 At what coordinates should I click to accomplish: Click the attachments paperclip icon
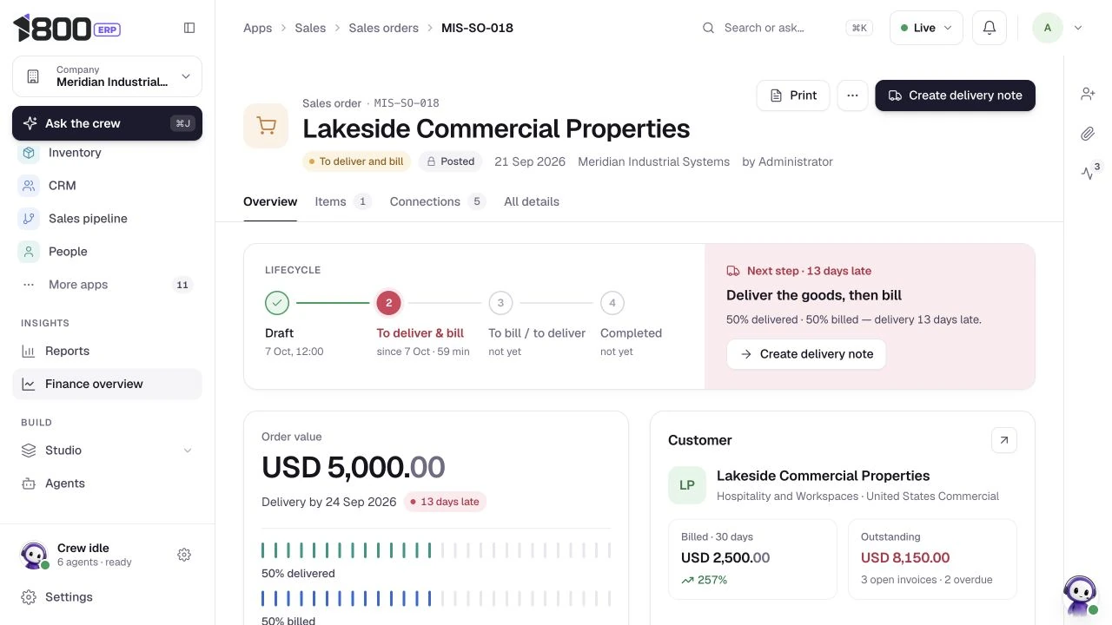coord(1088,134)
